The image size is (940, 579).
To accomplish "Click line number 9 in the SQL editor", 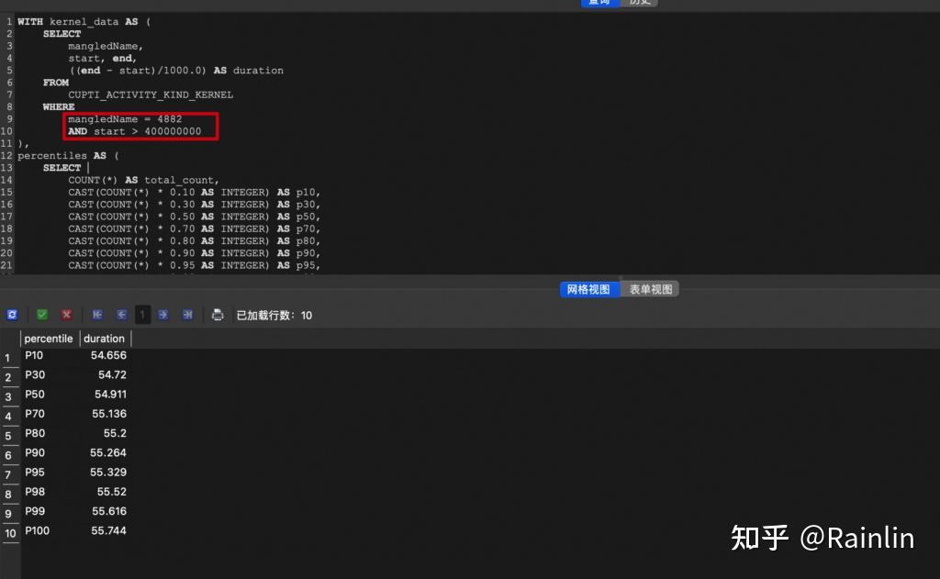I will pos(7,118).
